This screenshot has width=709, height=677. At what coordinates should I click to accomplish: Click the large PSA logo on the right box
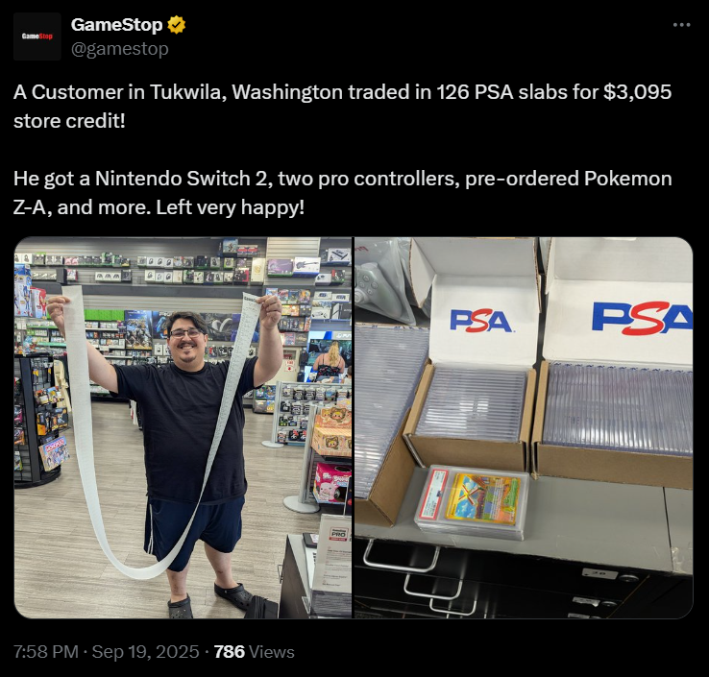[643, 318]
